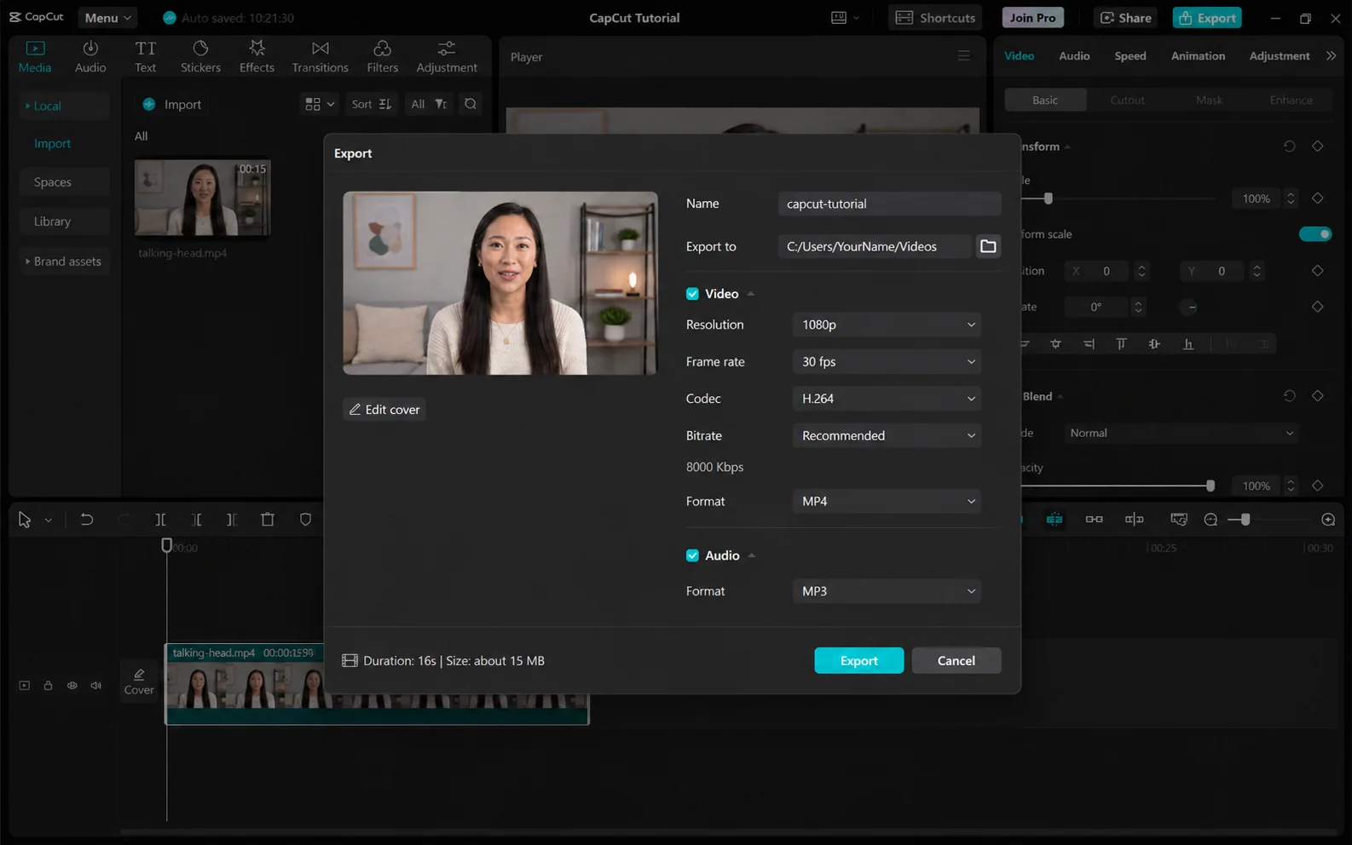Image resolution: width=1352 pixels, height=845 pixels.
Task: Switch to the Audio inspector tab
Action: coord(1074,56)
